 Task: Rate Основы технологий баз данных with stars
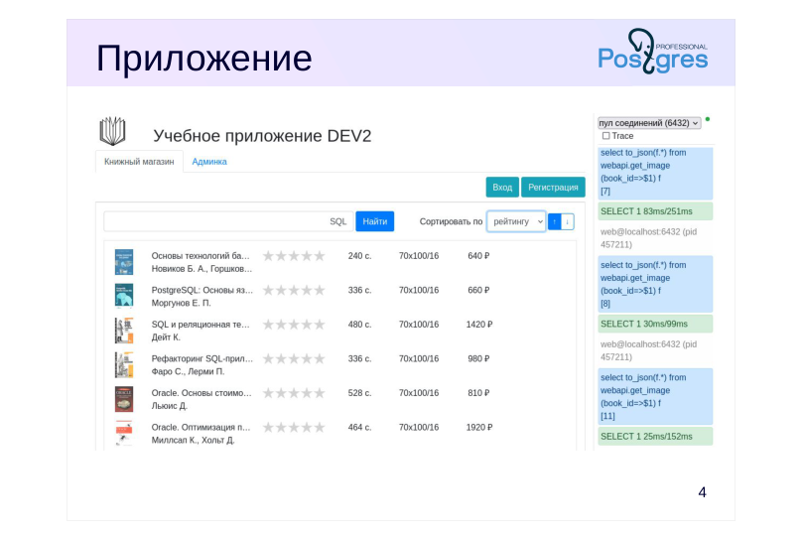(x=294, y=256)
